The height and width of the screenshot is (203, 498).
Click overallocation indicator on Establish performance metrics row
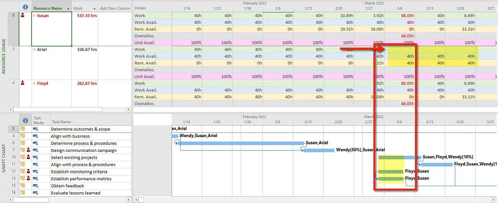click(x=28, y=179)
